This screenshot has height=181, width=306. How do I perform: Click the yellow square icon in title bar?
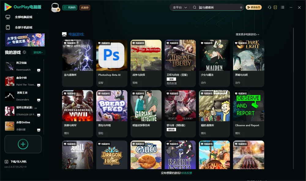point(275,7)
